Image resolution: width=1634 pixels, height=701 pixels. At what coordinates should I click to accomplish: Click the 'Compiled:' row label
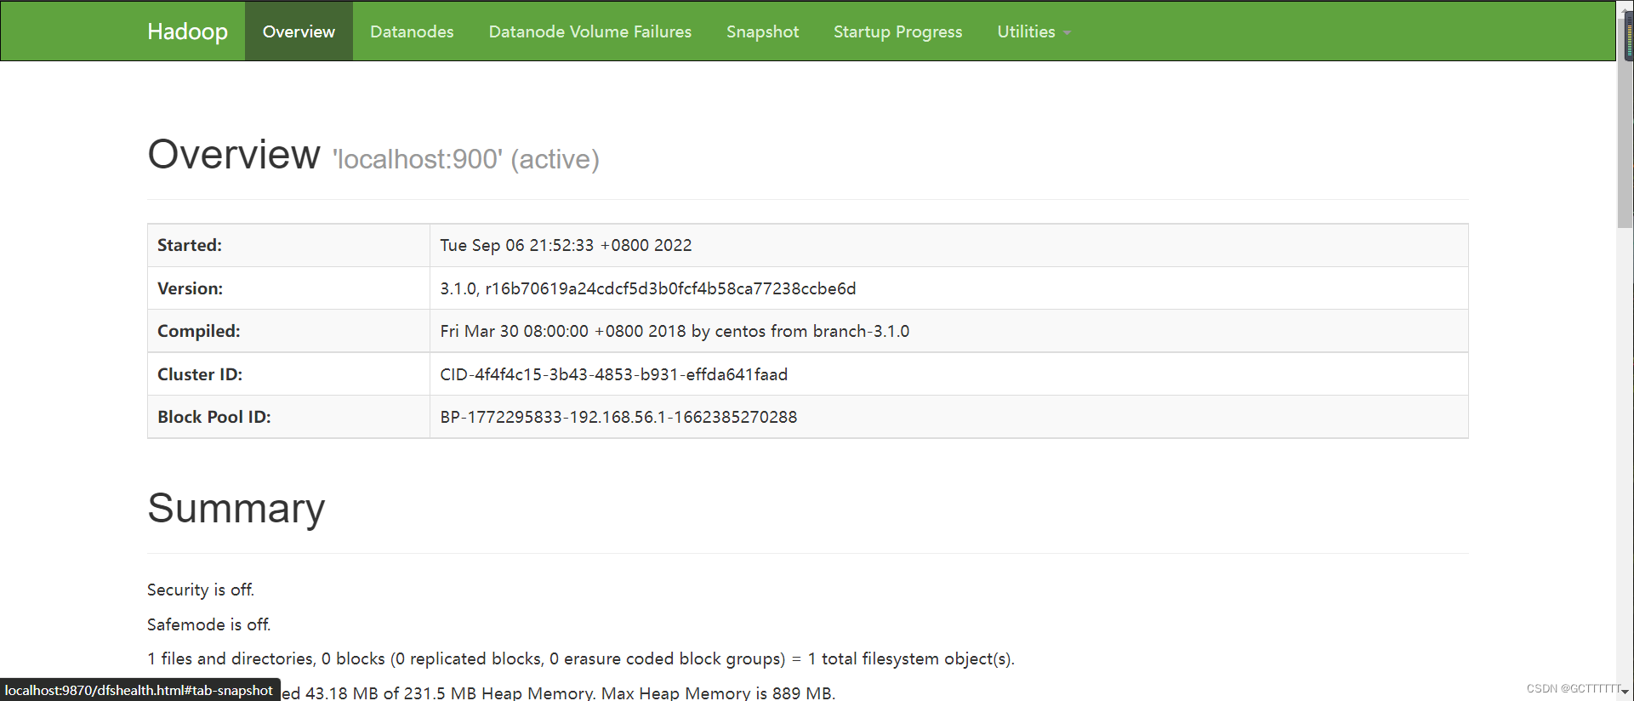coord(199,331)
